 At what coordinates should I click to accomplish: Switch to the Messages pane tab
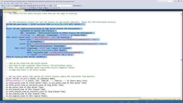coord(14,12)
